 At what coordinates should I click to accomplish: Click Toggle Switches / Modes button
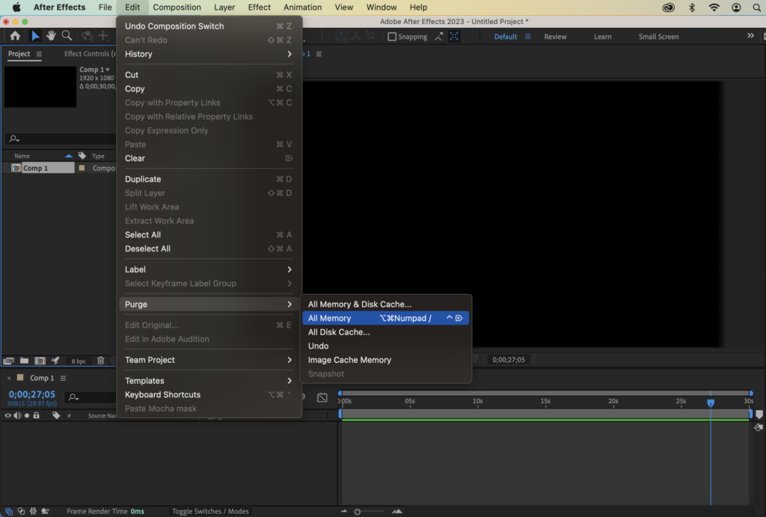(x=210, y=511)
